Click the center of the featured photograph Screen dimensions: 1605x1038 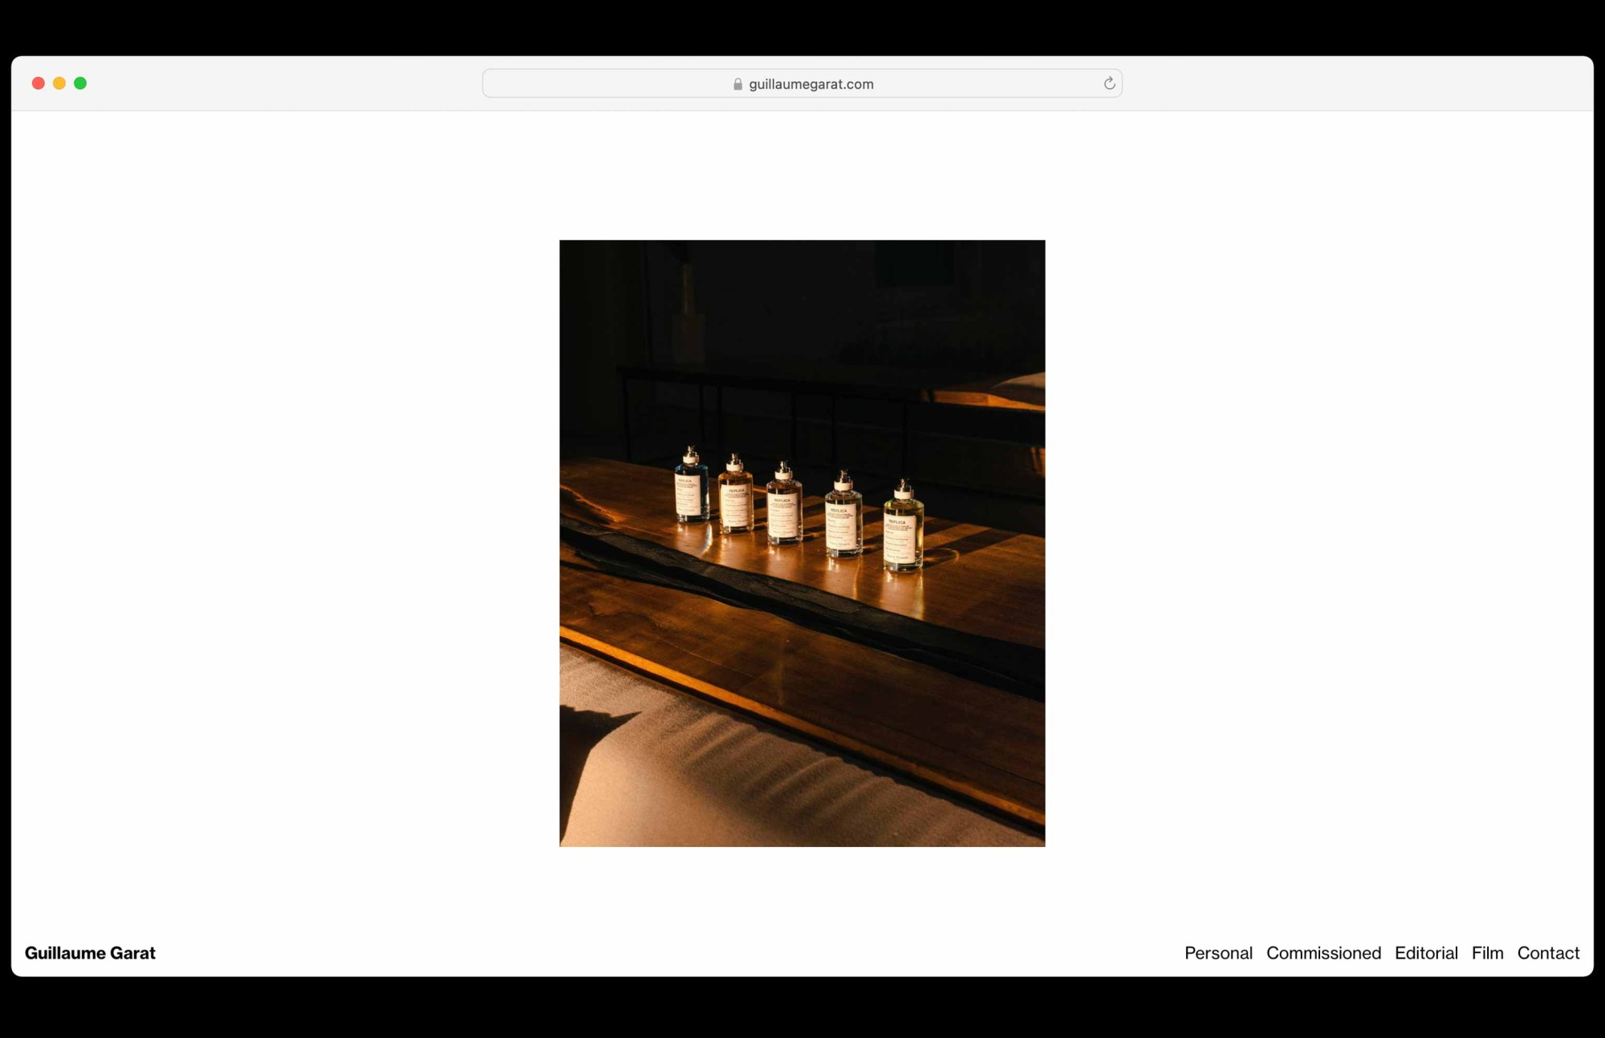[x=802, y=543]
